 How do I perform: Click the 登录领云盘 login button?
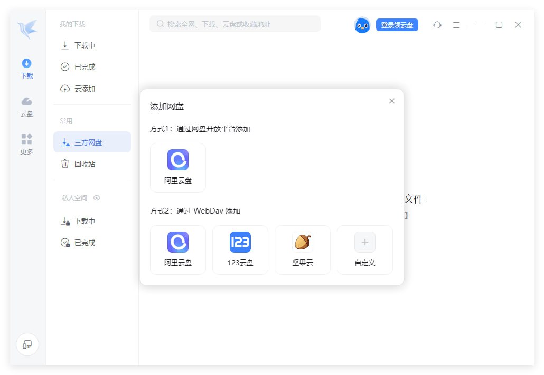click(397, 25)
